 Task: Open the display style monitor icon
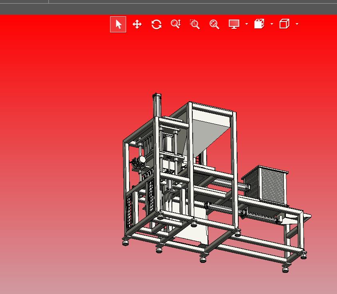click(x=234, y=24)
